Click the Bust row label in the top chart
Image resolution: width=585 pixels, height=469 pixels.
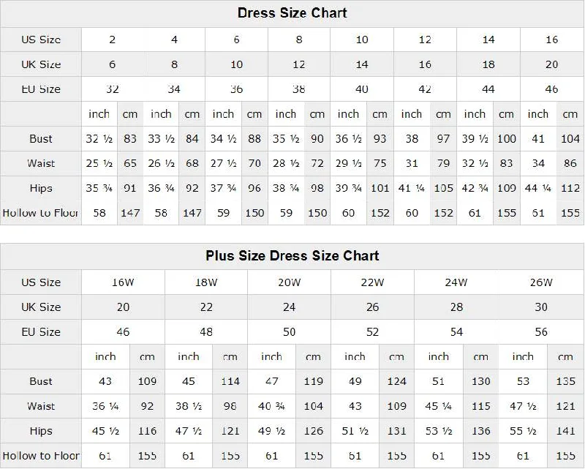pos(41,138)
